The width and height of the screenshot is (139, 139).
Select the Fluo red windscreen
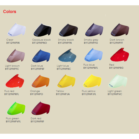coord(15,81)
